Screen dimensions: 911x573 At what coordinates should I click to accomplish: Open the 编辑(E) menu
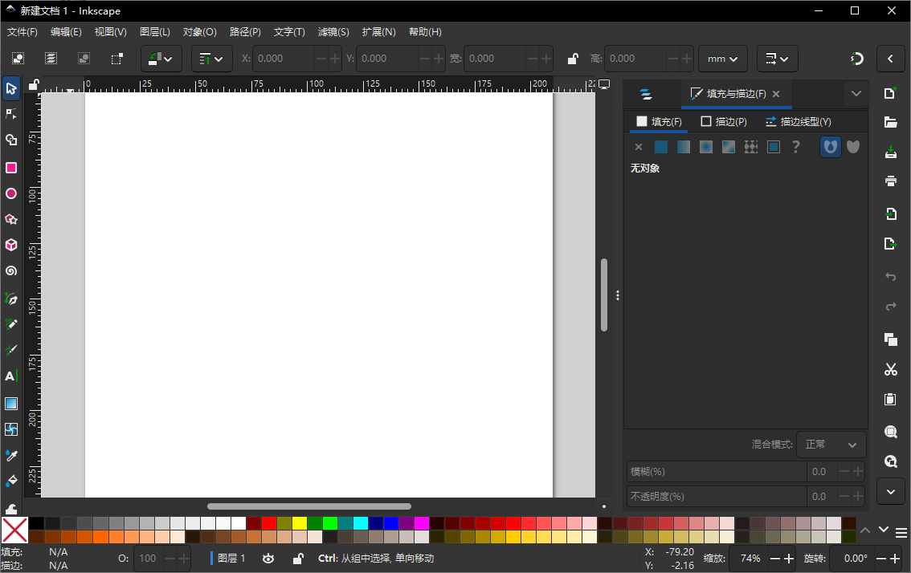click(66, 32)
